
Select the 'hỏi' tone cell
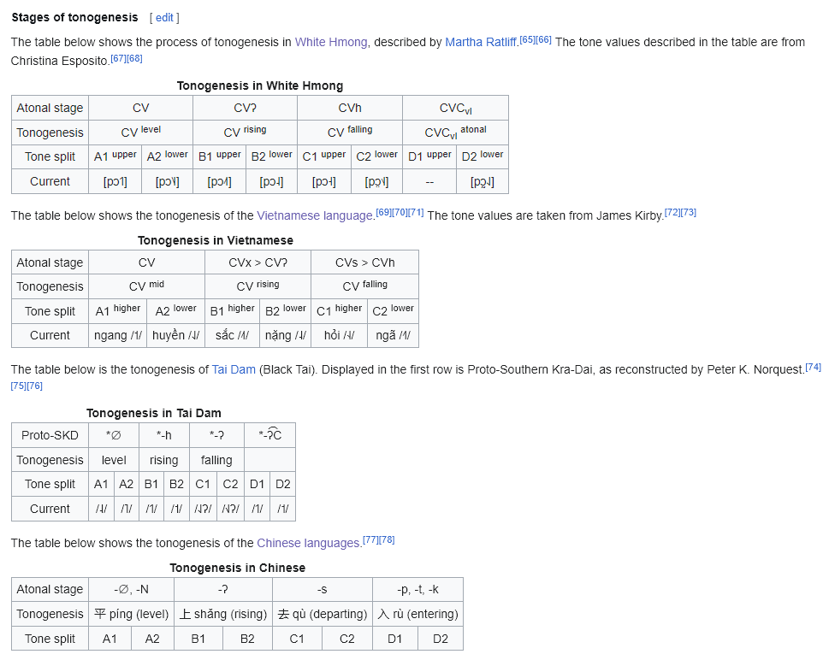click(339, 335)
